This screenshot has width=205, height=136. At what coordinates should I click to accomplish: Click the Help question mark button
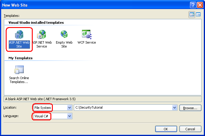[193, 5]
